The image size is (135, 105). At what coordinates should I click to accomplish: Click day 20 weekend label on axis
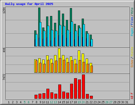[83, 102]
